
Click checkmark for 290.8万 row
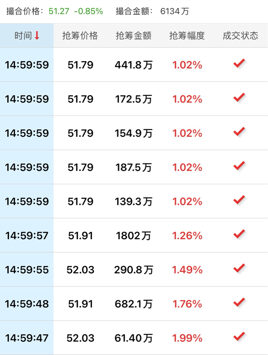click(239, 268)
